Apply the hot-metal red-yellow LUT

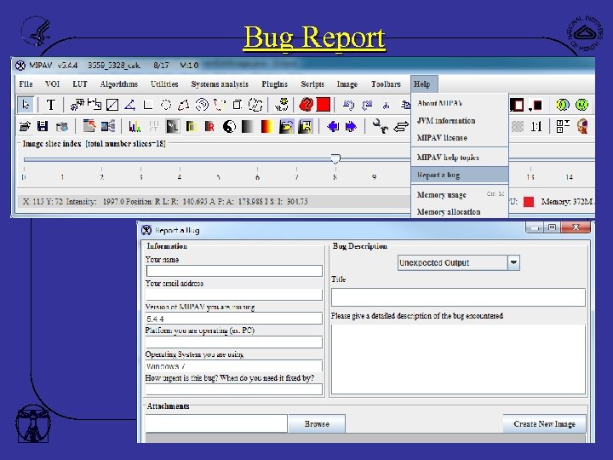point(266,126)
